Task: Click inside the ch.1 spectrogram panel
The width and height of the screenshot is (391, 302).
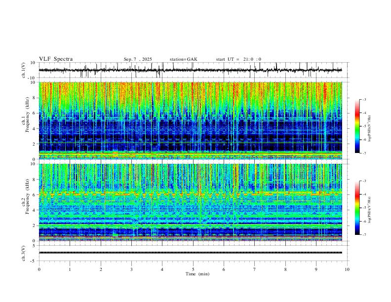Action: click(190, 120)
